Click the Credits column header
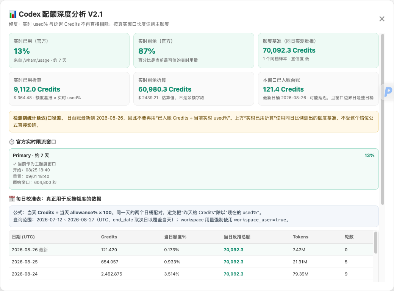The width and height of the screenshot is (394, 291). pos(109,237)
